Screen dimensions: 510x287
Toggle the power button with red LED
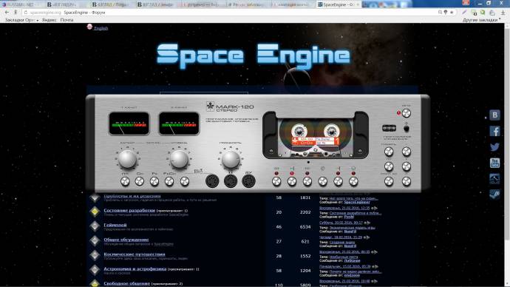click(x=407, y=113)
